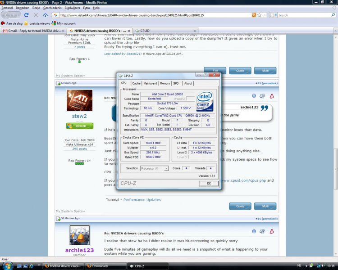The image size is (338, 270).
Task: Click Multi button under stew2's post
Action: (265, 206)
